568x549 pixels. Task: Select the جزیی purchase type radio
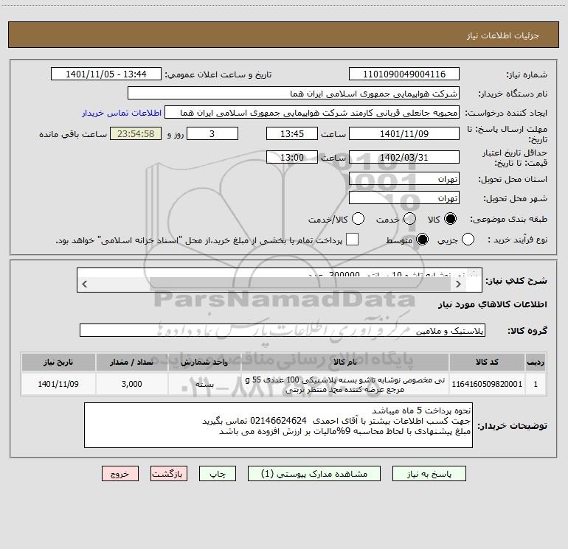468,239
